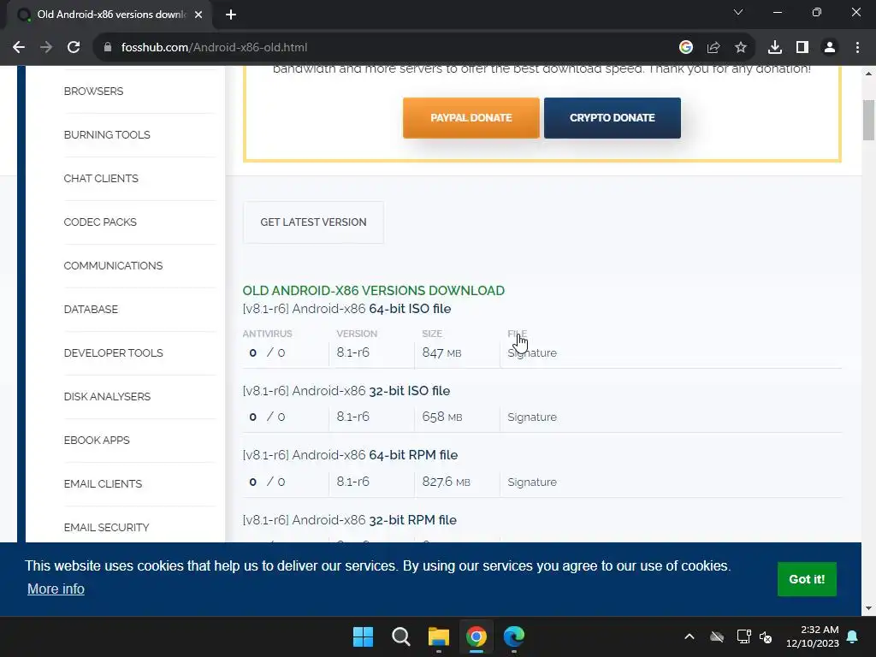Launch File Explorer from taskbar
This screenshot has height=657, width=876.
pyautogui.click(x=439, y=636)
